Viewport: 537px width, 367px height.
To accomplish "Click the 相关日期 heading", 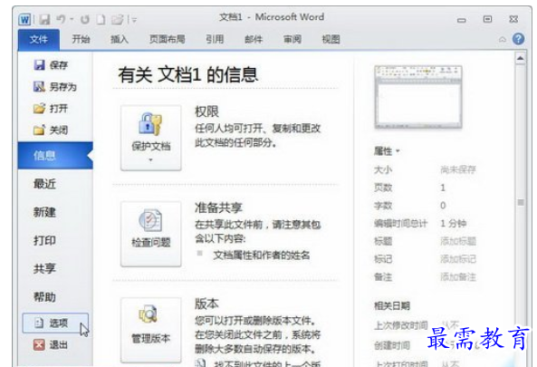I will [392, 305].
